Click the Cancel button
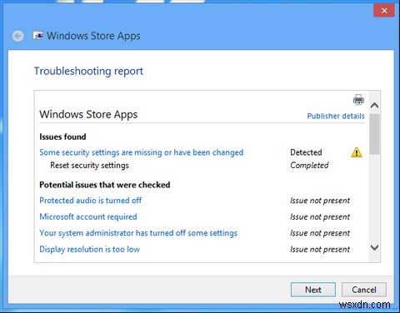 (x=364, y=290)
